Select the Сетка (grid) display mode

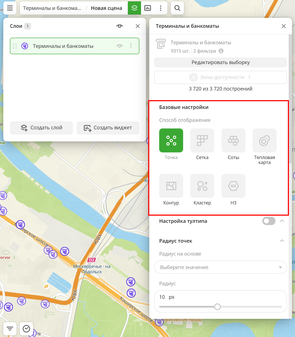pos(202,141)
